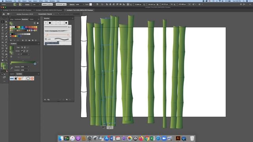Open the Uniform variable width profile dropdown
Viewport: 253px width, 142px height.
(54, 4)
